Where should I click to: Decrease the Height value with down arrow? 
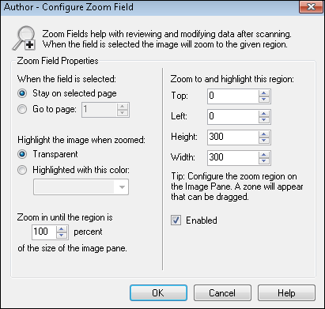264,141
